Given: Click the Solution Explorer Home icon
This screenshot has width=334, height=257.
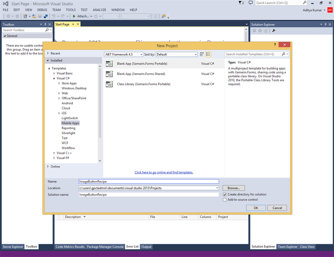Looking at the screenshot, I should [x=266, y=31].
